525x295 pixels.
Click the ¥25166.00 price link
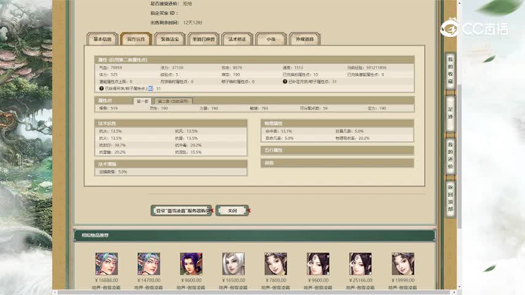[360, 280]
